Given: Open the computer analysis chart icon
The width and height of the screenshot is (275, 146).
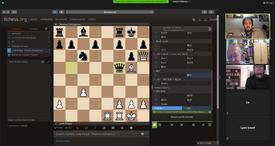Looking at the screenshot, I should pos(104,128).
